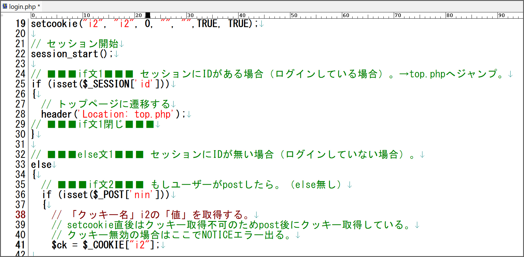Screen dimensions: 524x257
Task: Click the login.php tab file icon
Action: coord(5,6)
